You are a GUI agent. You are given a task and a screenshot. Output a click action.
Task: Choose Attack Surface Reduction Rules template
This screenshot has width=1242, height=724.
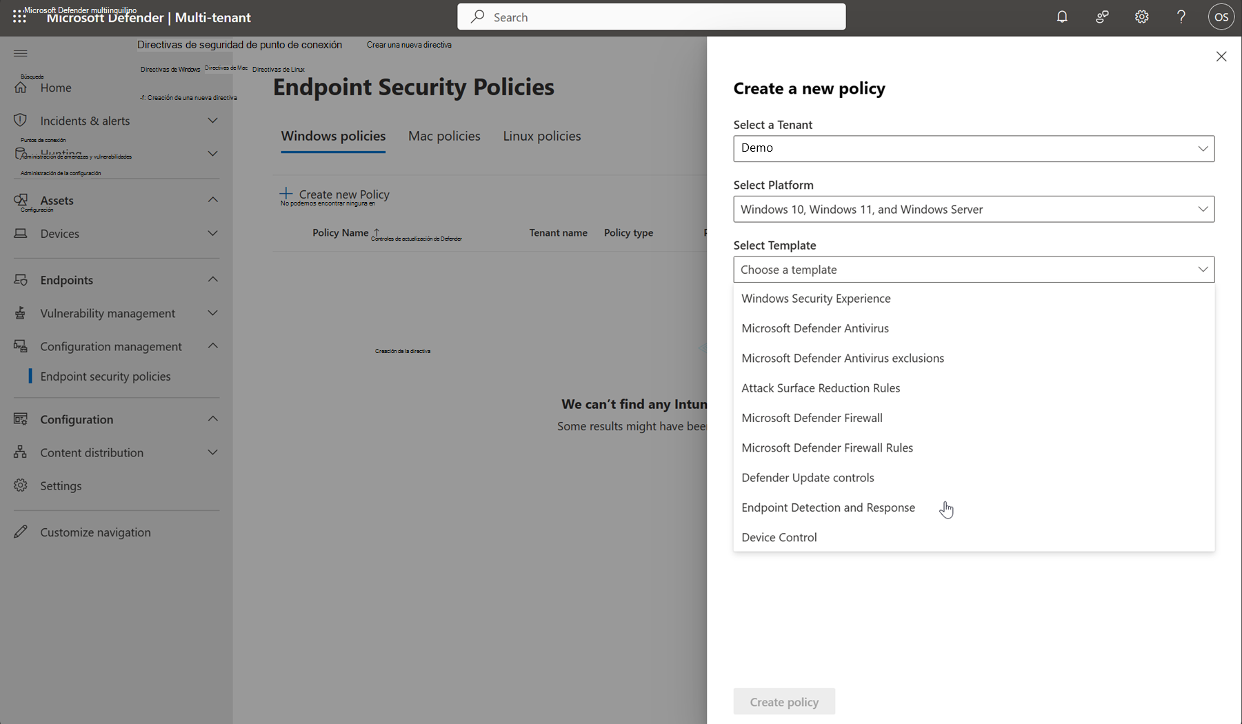(820, 388)
